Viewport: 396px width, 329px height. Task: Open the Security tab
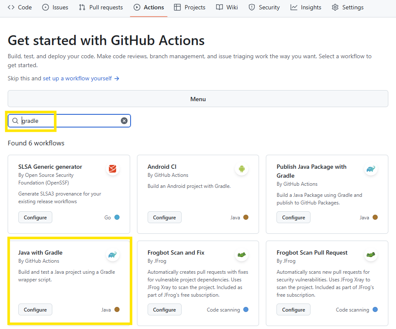[x=264, y=7]
